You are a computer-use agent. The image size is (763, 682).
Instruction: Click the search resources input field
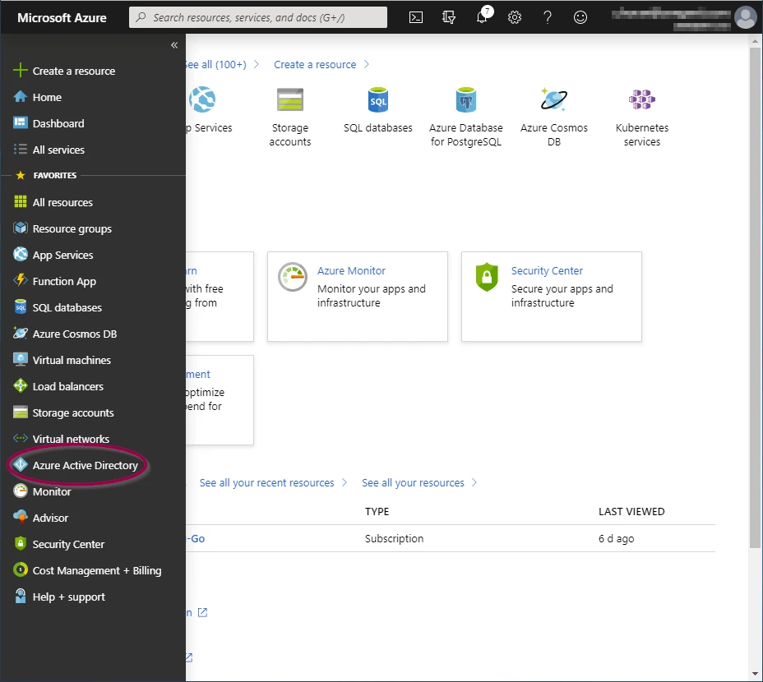pos(257,16)
